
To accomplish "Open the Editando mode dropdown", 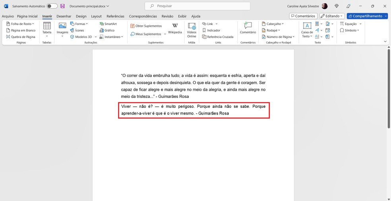I will point(332,16).
